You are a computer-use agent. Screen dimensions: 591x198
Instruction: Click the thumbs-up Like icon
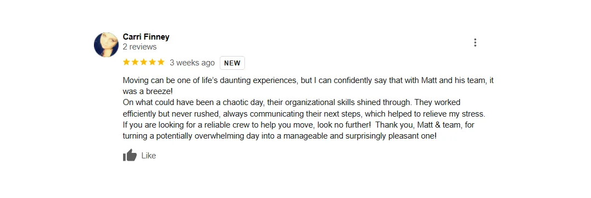coord(130,155)
